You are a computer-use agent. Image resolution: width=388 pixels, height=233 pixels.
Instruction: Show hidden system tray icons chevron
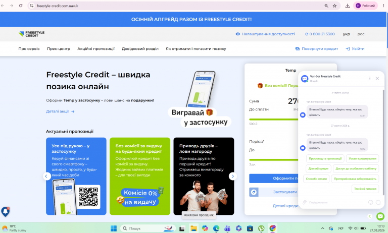pyautogui.click(x=322, y=228)
